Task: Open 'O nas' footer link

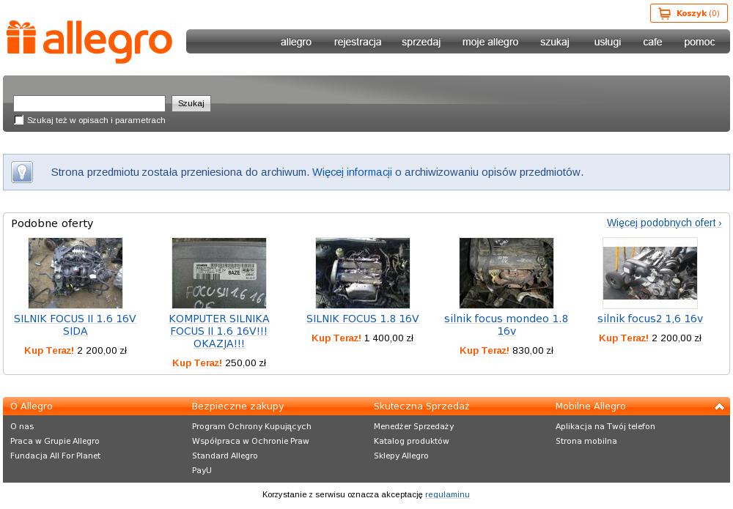Action: point(22,426)
